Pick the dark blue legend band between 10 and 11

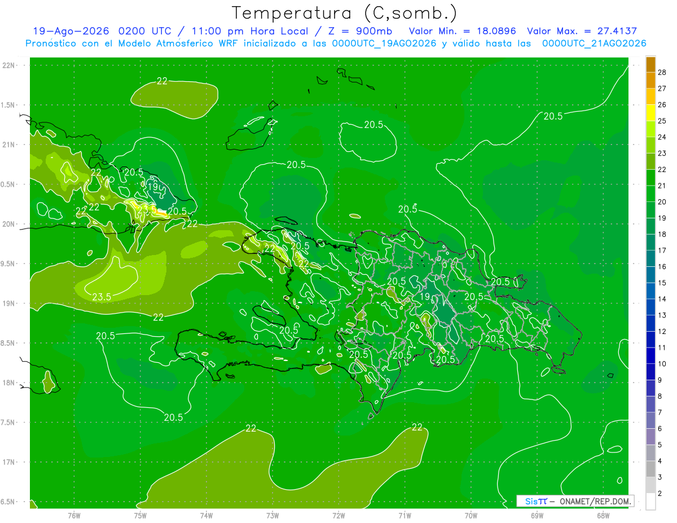(x=650, y=356)
